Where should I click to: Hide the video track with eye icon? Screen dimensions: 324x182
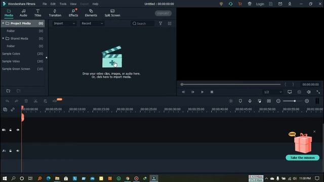pyautogui.click(x=18, y=130)
